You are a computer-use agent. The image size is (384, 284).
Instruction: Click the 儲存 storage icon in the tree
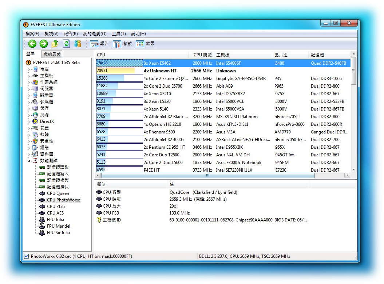[x=35, y=108]
